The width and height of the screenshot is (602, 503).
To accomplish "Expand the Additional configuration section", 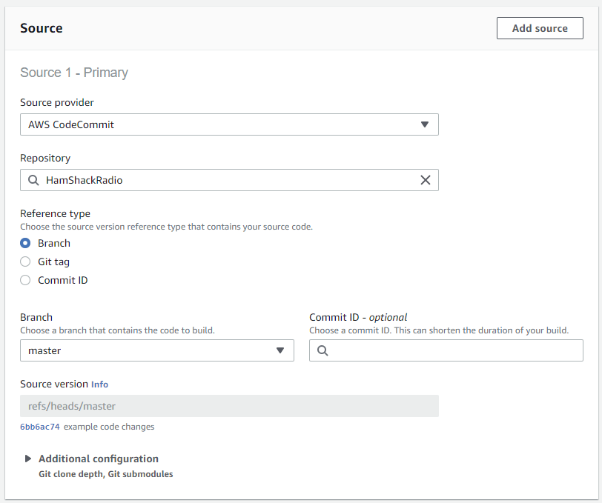I will pos(99,459).
